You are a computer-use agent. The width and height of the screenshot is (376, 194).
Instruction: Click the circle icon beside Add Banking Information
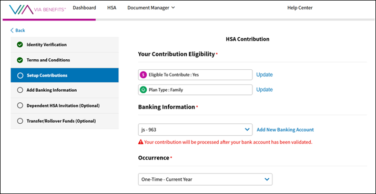click(20, 90)
